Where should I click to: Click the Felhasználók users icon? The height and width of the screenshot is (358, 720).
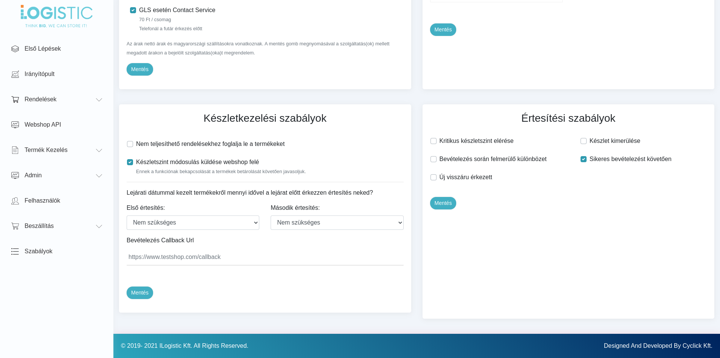(15, 201)
